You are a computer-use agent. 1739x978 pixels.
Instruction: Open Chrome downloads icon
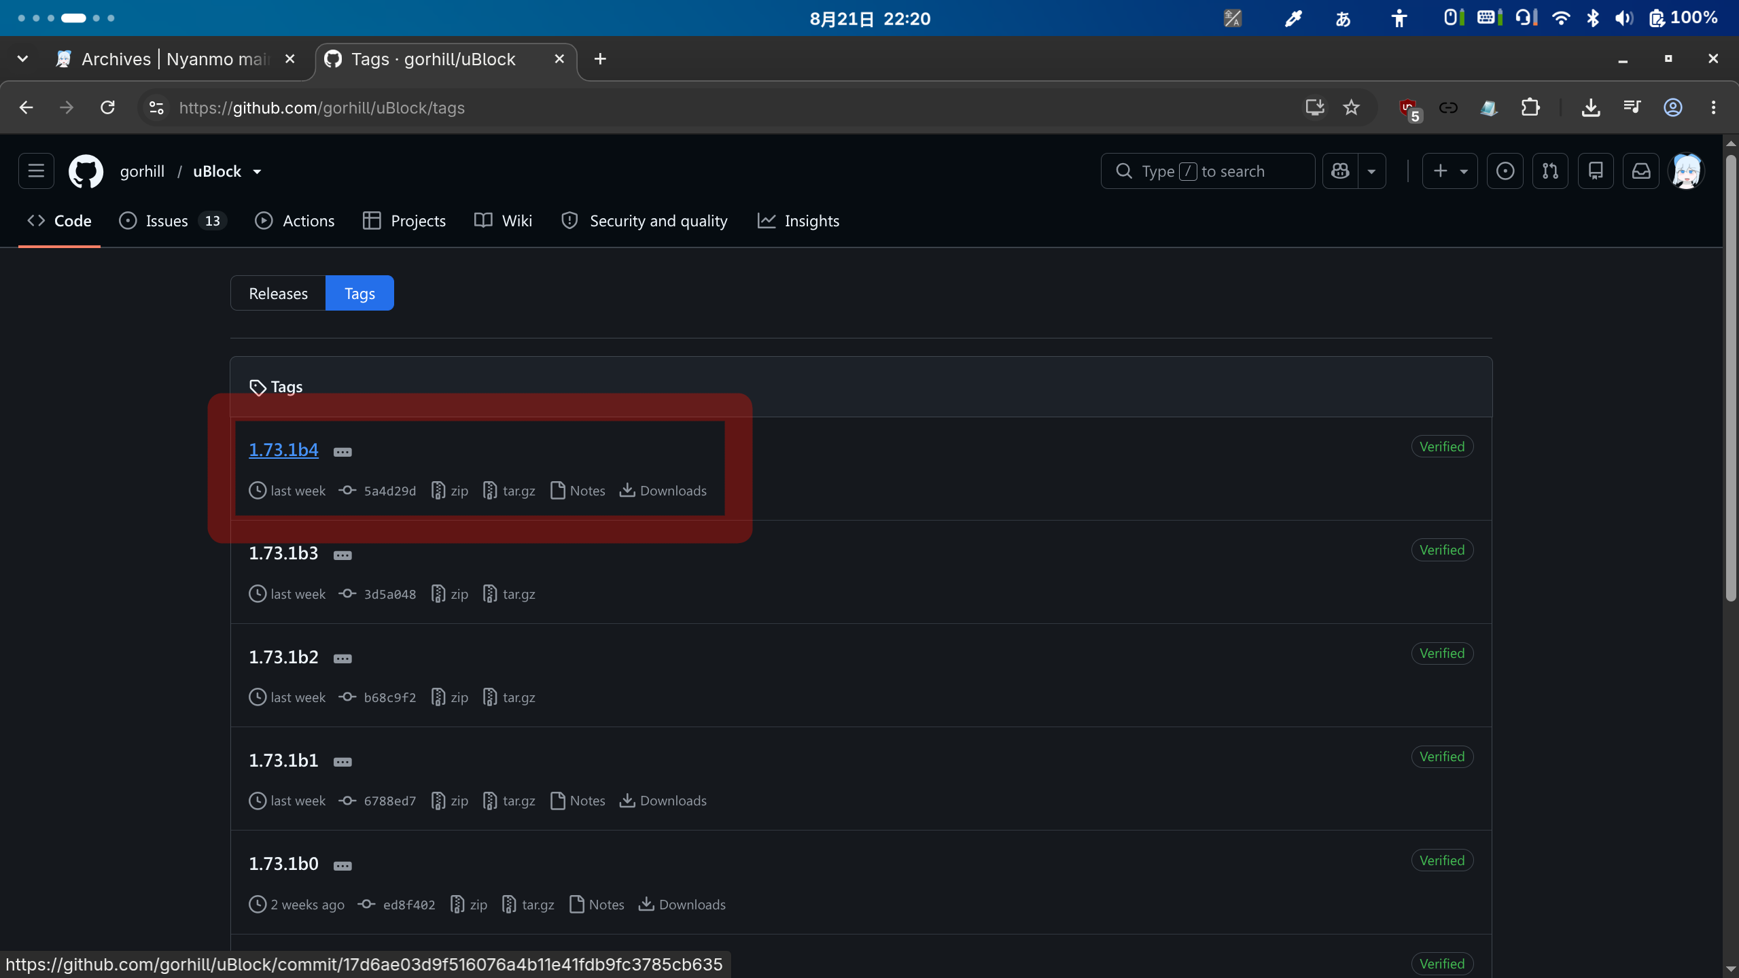pyautogui.click(x=1590, y=107)
